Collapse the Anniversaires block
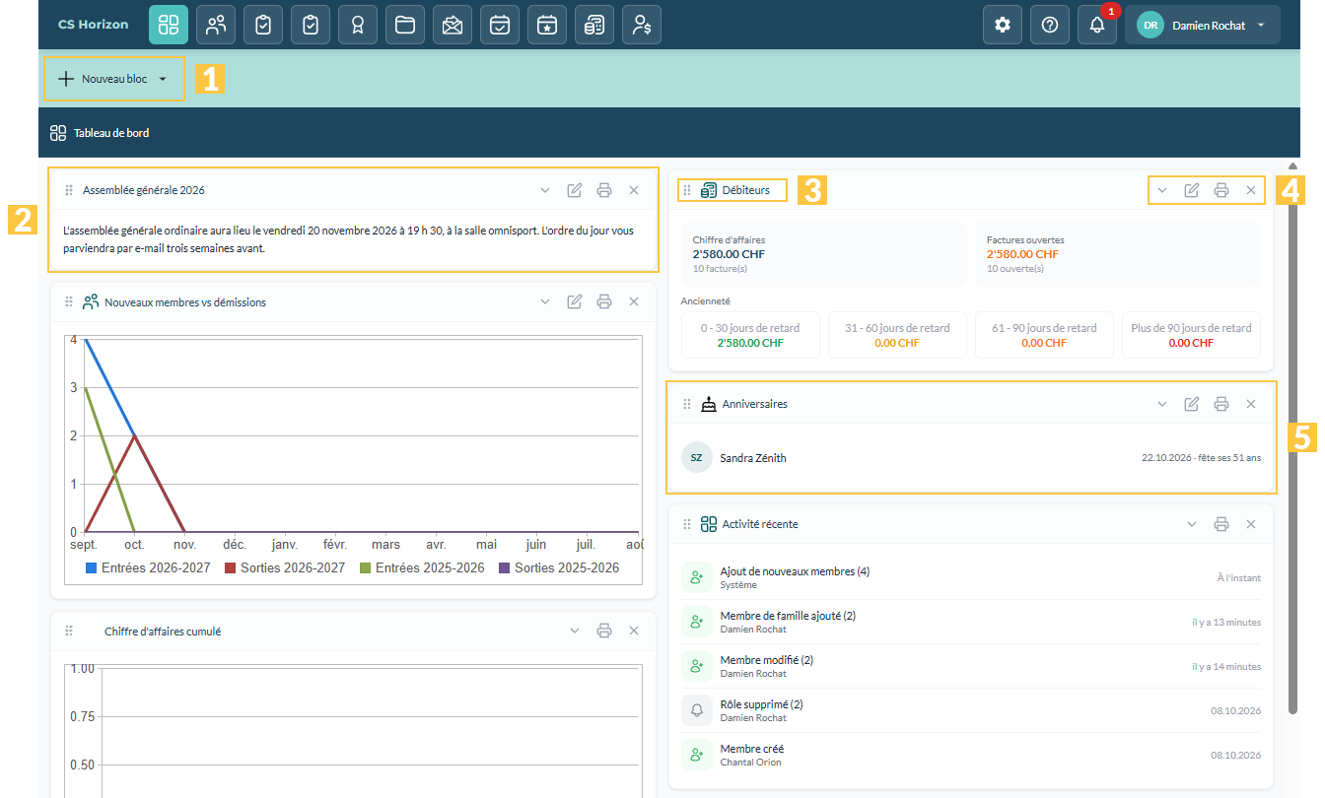This screenshot has width=1325, height=798. [x=1162, y=404]
